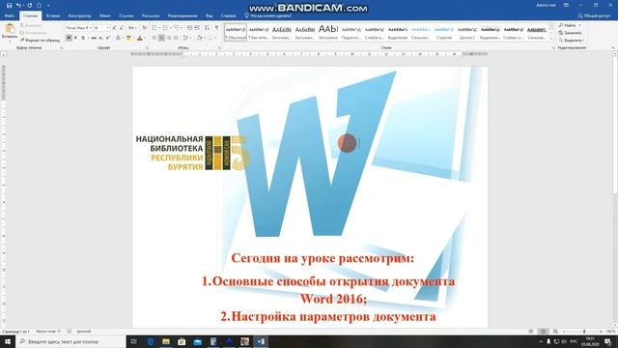Increase paragraph indent

pos(197,28)
